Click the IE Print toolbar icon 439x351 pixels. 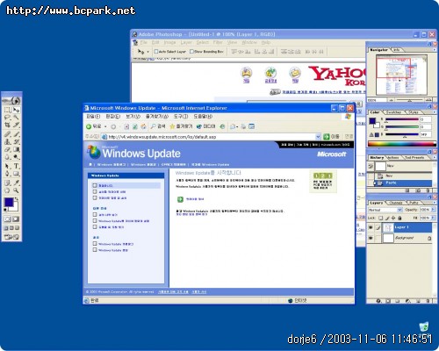pos(243,126)
